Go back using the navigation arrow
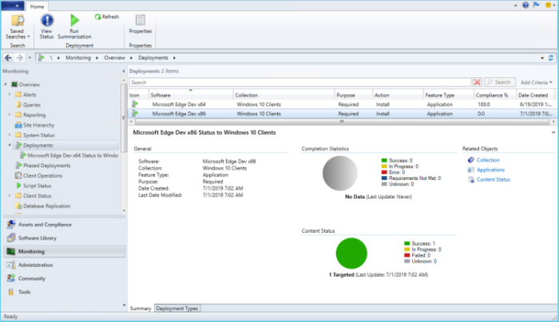This screenshot has width=559, height=322. click(x=8, y=57)
